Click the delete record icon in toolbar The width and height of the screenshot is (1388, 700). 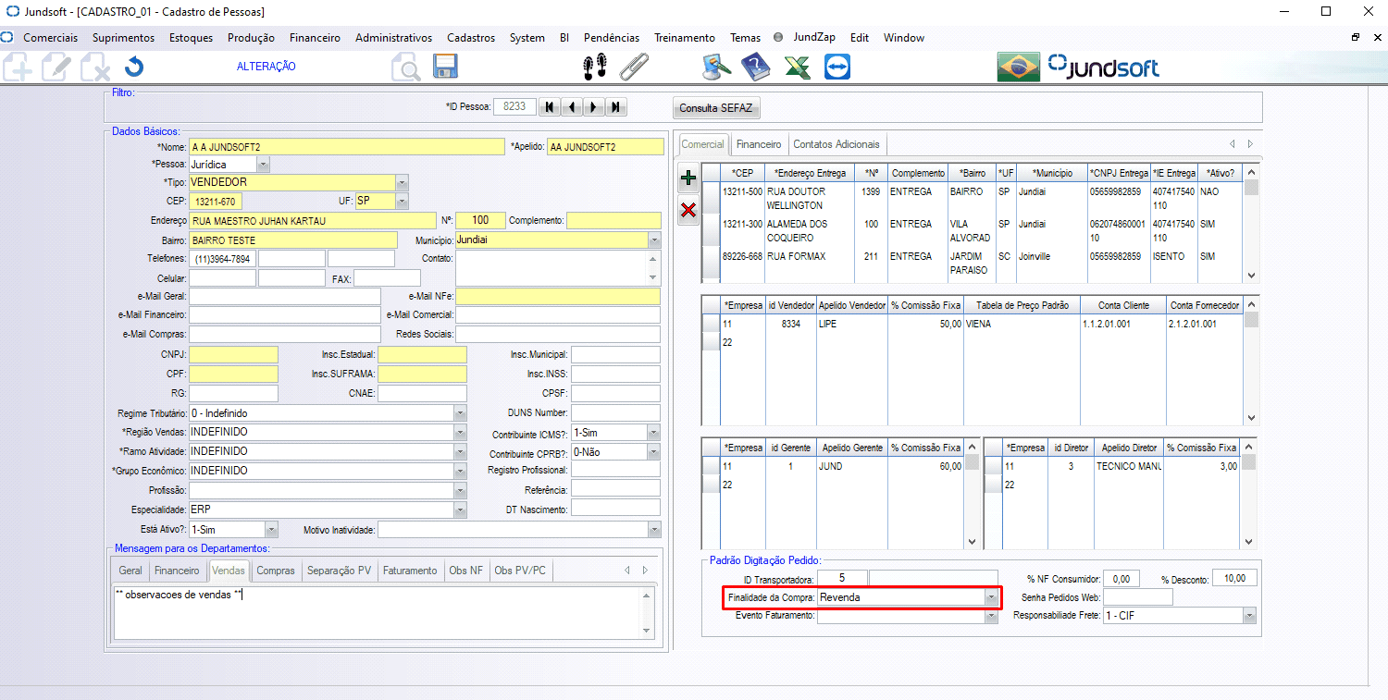94,67
